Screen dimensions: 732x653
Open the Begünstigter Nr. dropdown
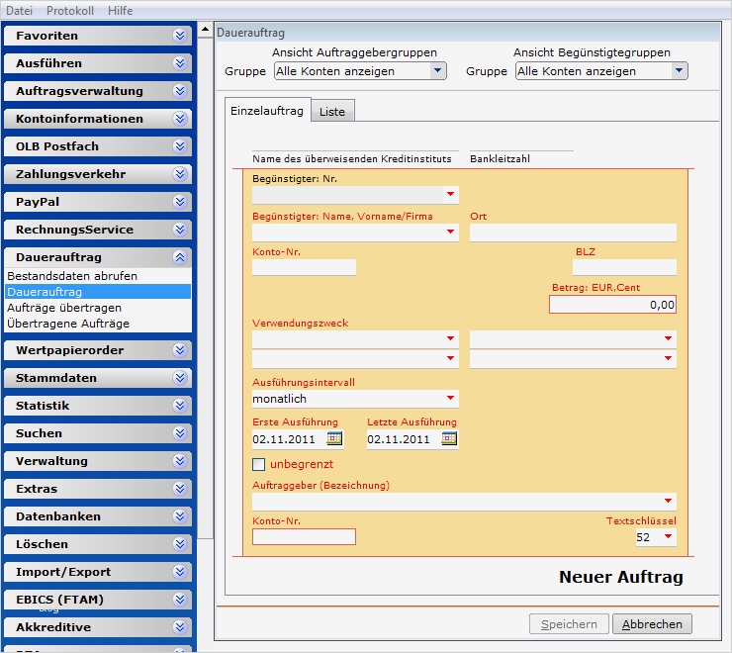point(450,194)
